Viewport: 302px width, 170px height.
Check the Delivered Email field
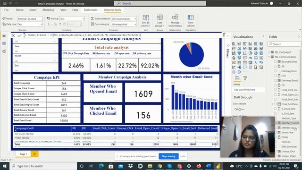coord(276,80)
